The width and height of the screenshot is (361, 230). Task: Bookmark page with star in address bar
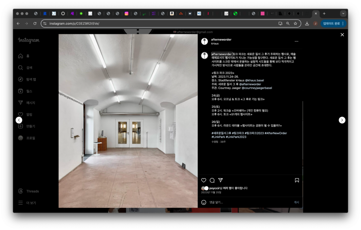pyautogui.click(x=295, y=24)
